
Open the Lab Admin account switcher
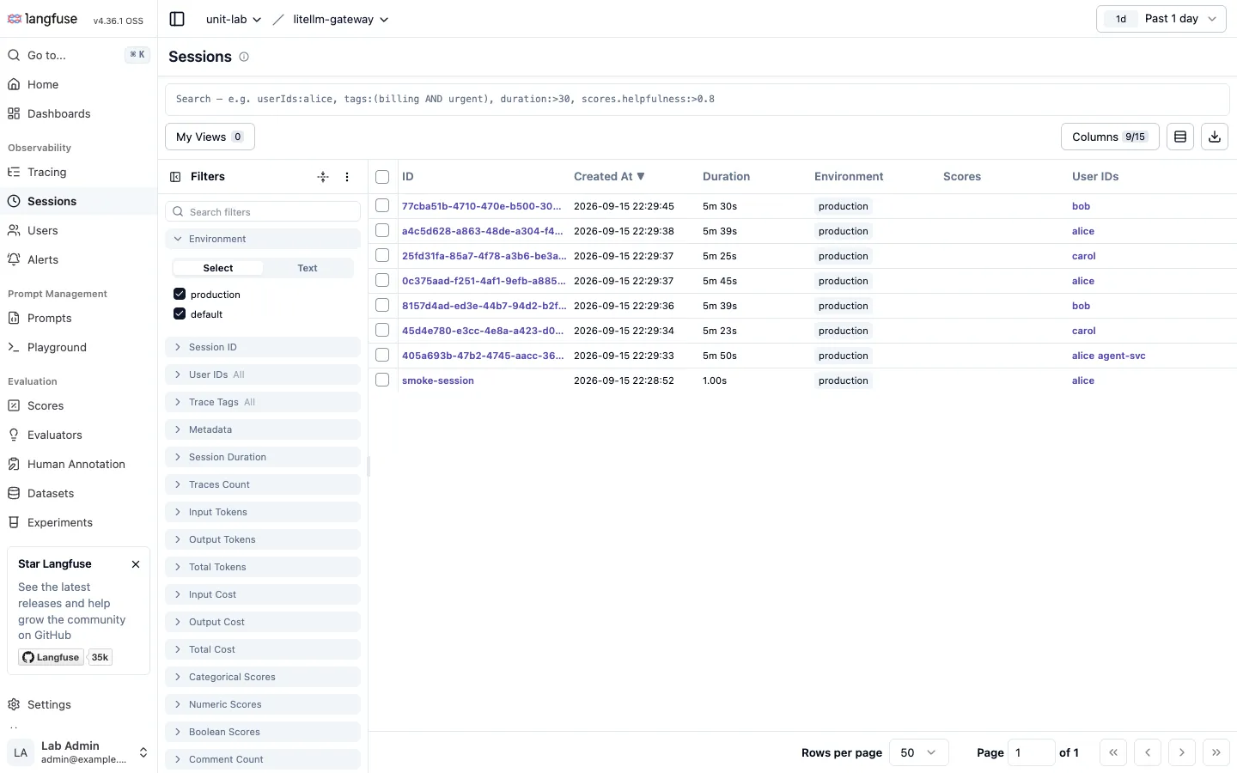[x=78, y=752]
